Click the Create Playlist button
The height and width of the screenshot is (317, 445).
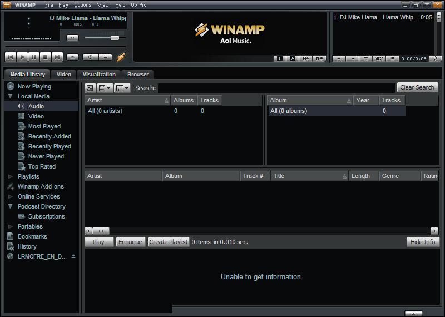coord(168,242)
